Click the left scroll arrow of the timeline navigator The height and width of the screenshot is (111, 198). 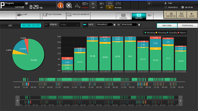pos(14,101)
